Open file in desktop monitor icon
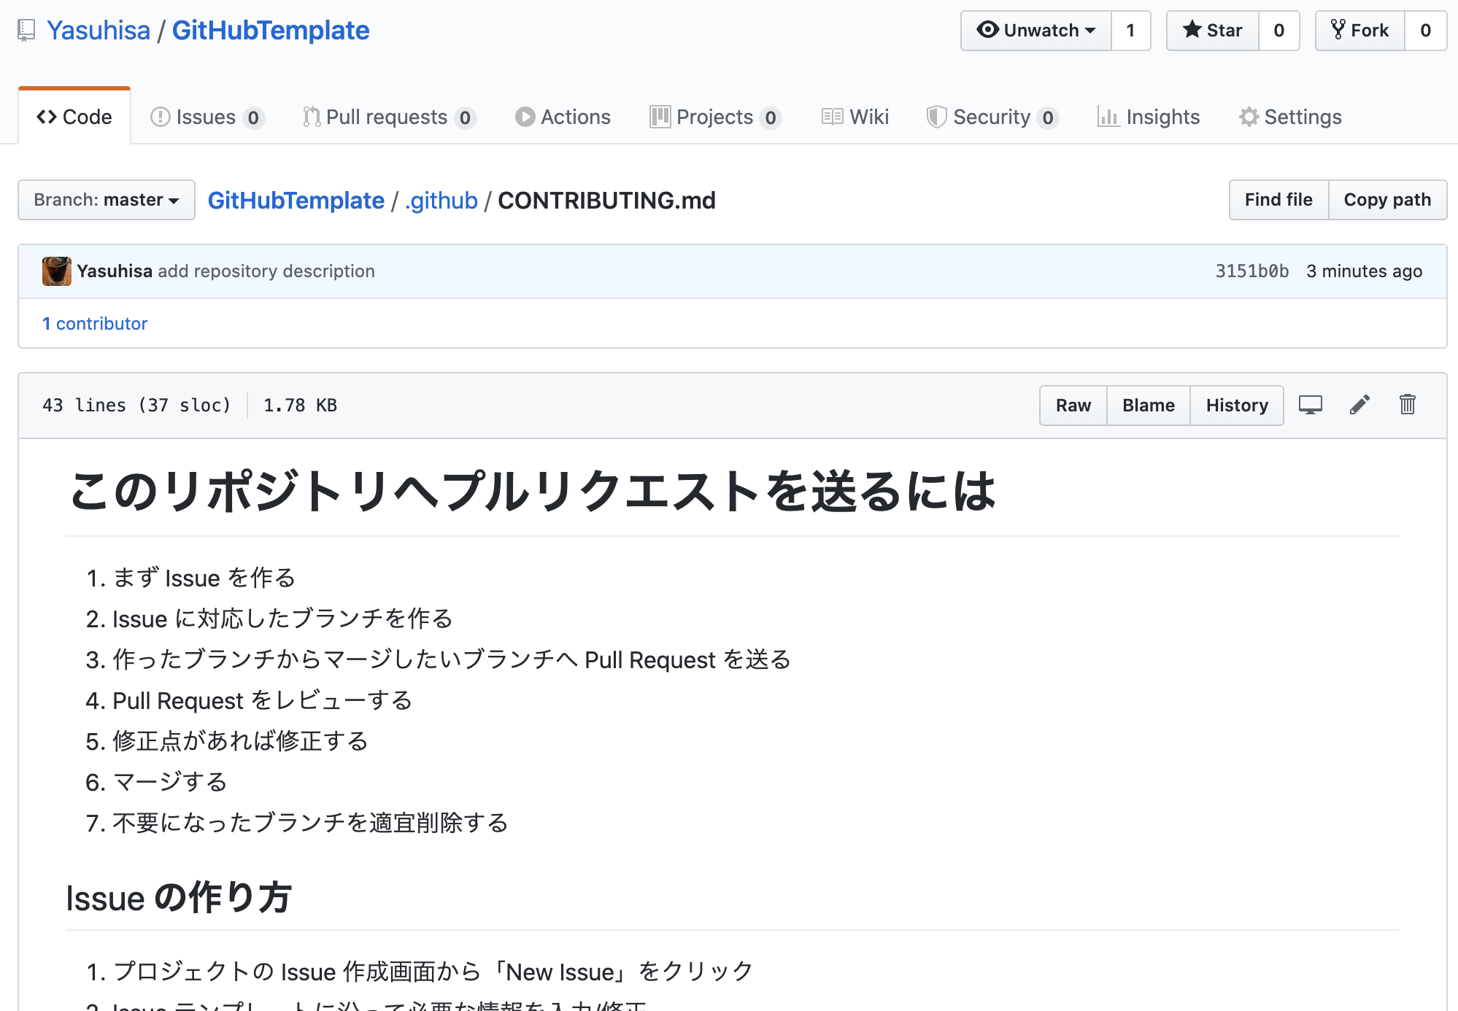 coord(1310,405)
